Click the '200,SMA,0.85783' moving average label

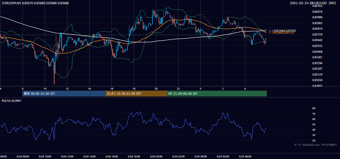coord(282,31)
